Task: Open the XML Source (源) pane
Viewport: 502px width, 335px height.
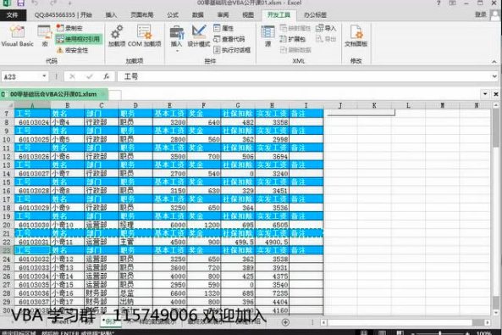Action: (268, 36)
